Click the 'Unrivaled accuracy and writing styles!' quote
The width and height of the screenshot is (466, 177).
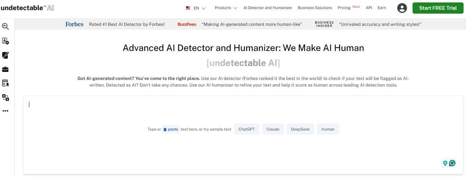point(380,24)
